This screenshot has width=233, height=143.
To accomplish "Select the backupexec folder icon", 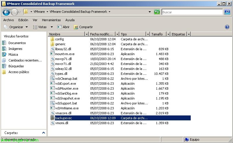I will (52, 118).
